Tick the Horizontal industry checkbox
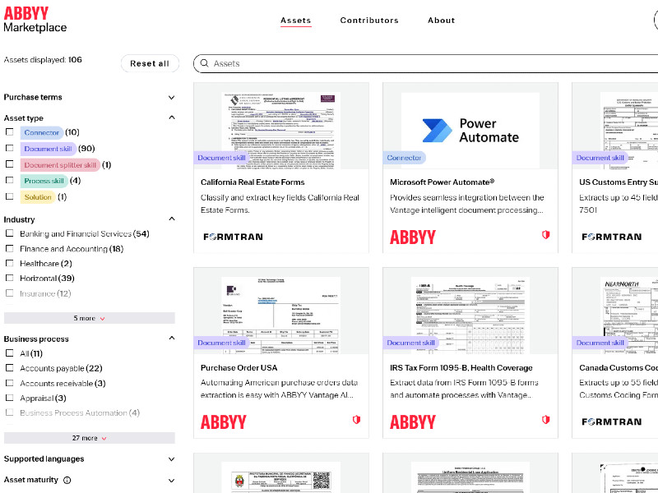Image resolution: width=658 pixels, height=493 pixels. tap(10, 278)
